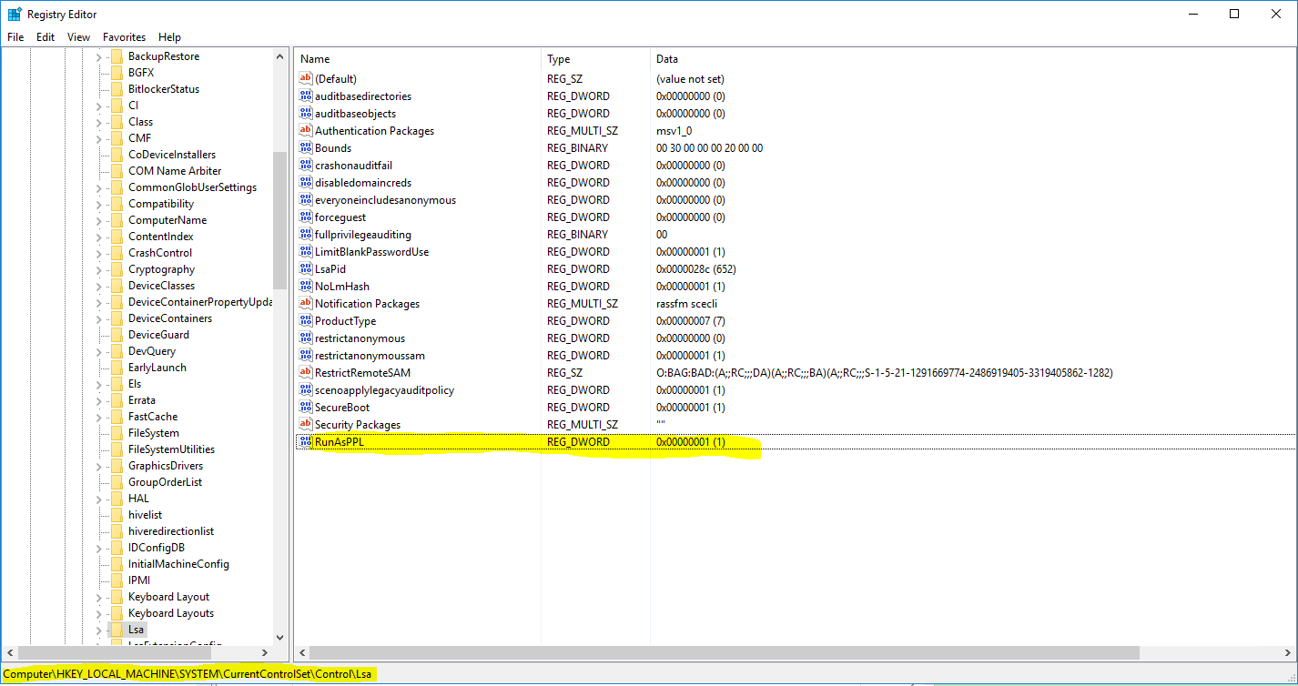This screenshot has width=1298, height=686.
Task: Click the NoLmHash value icon
Action: (x=306, y=287)
